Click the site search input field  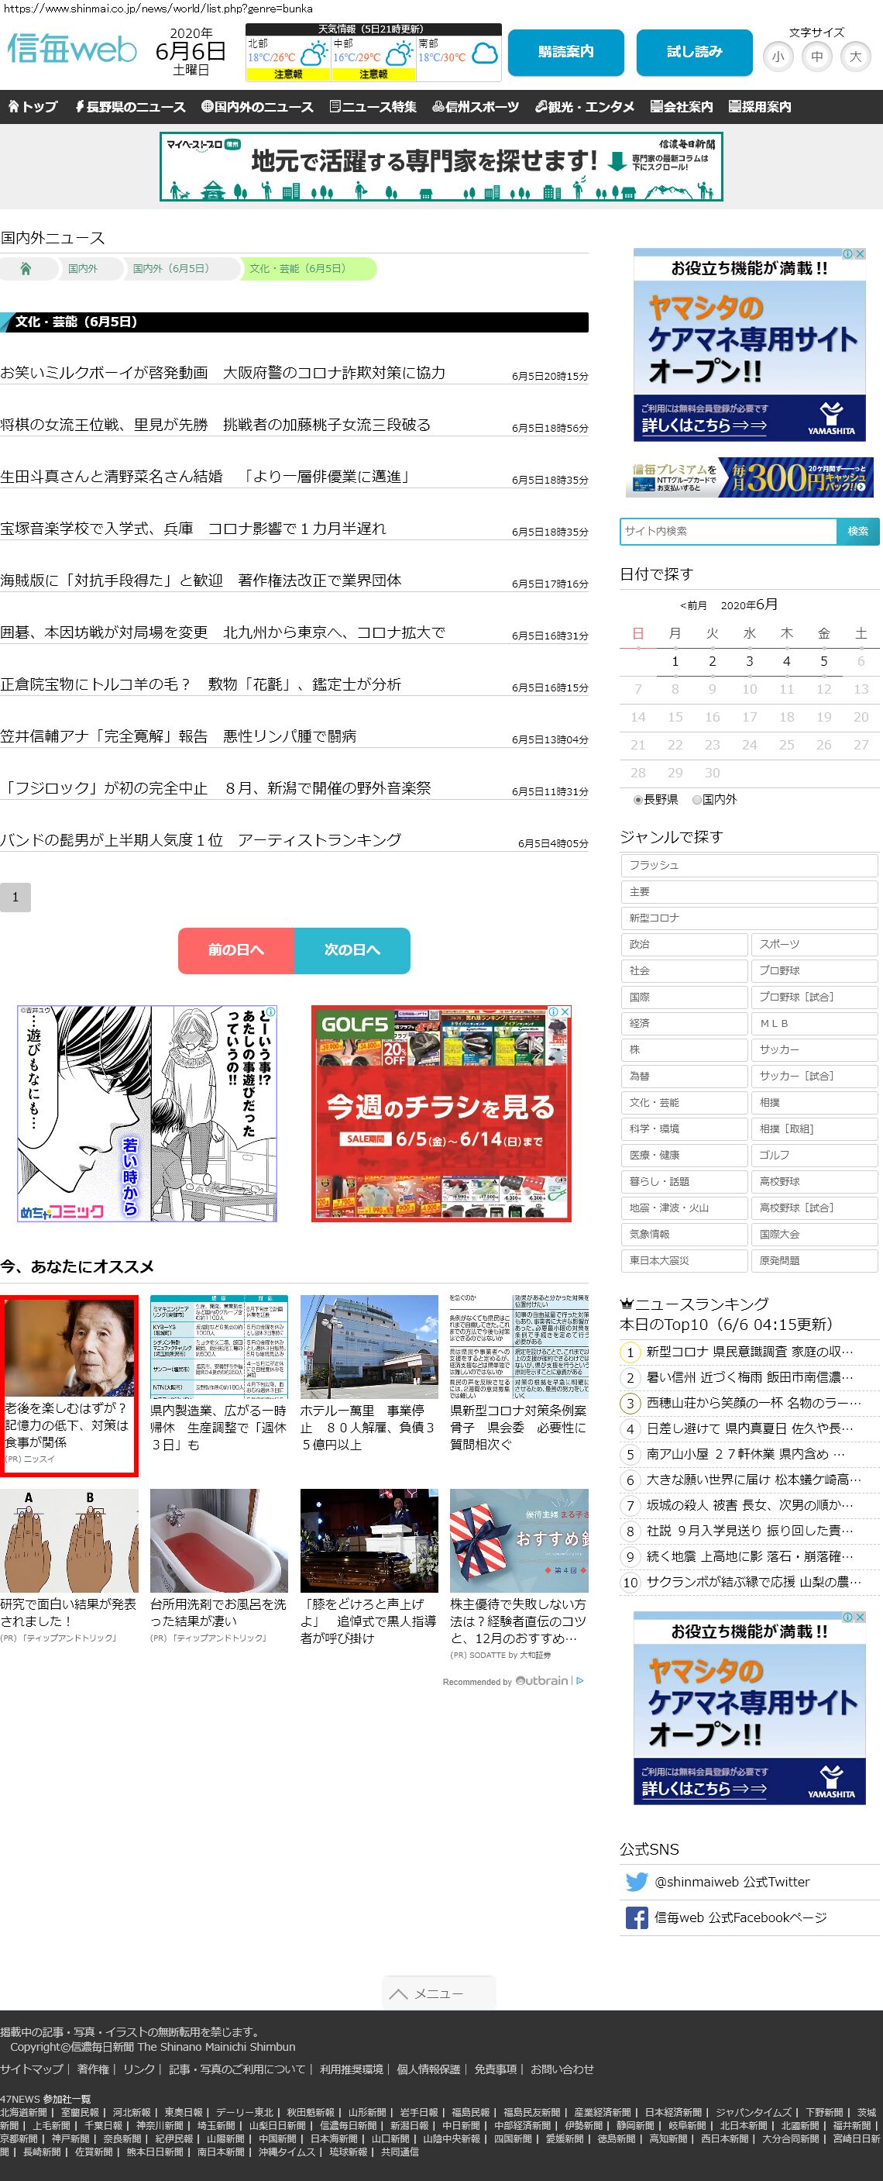[x=727, y=531]
